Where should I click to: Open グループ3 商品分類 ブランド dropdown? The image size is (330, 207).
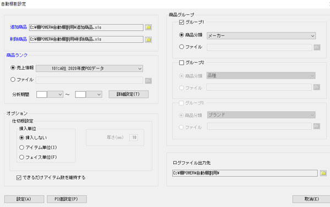pyautogui.click(x=261, y=115)
